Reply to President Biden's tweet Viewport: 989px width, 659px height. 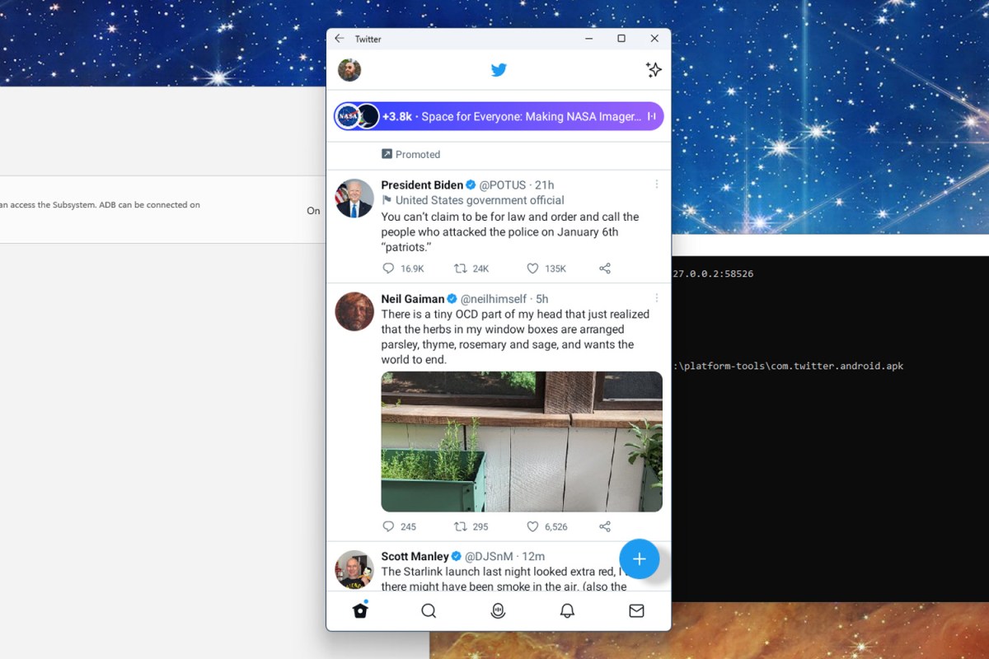[389, 269]
